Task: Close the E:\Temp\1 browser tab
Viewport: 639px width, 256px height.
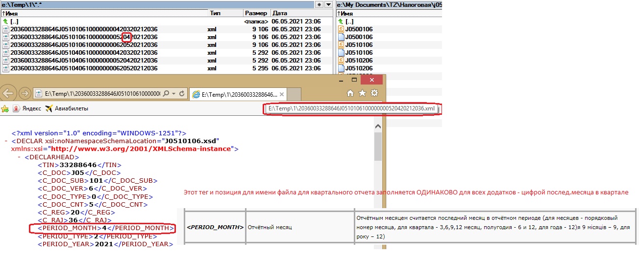Action: pos(282,93)
